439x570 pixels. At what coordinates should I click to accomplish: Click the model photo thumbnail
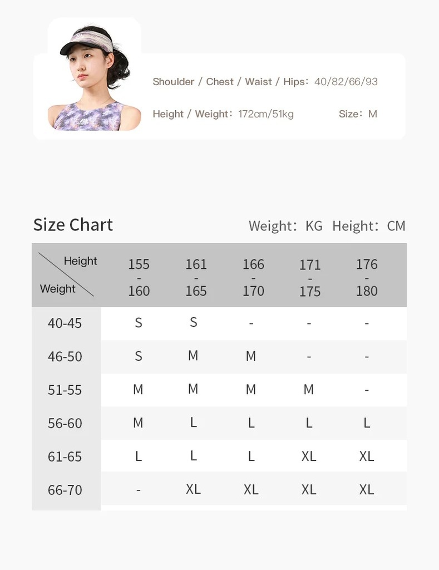click(x=94, y=78)
